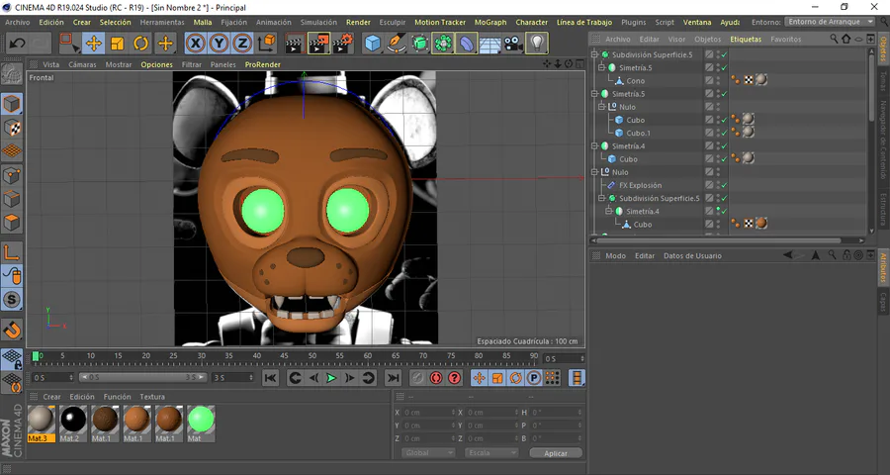
Task: Open the Escala dropdown
Action: pyautogui.click(x=491, y=453)
